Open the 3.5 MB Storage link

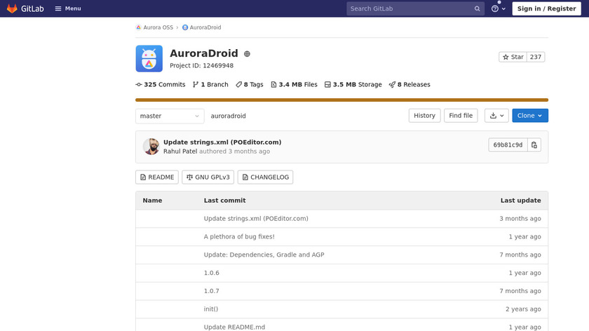click(353, 85)
